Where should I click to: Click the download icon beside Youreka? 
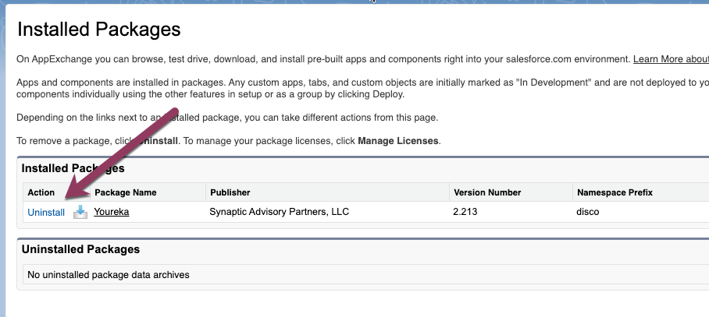[x=80, y=212]
